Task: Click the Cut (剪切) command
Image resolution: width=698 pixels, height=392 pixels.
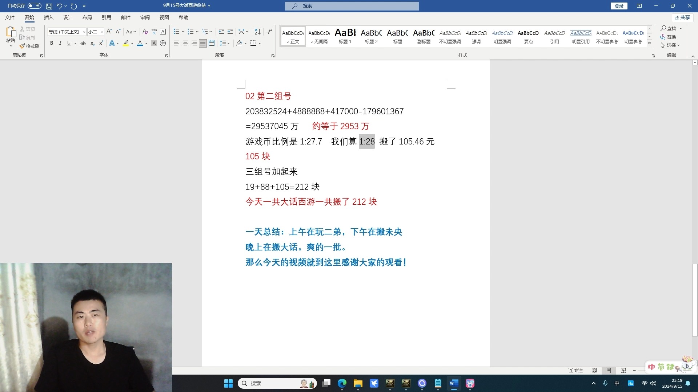Action: pyautogui.click(x=28, y=29)
